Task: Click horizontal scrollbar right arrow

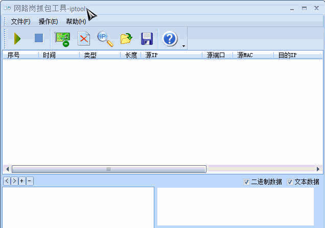Action: tap(318, 169)
